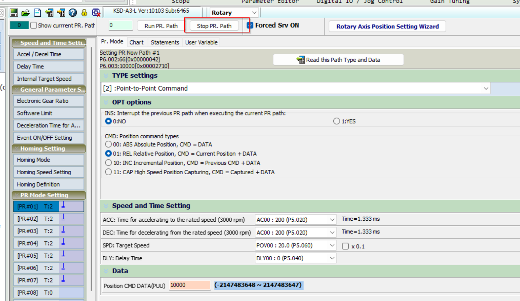This screenshot has height=301, width=520.
Task: Select 01: REL Relative Position command type
Action: click(108, 154)
